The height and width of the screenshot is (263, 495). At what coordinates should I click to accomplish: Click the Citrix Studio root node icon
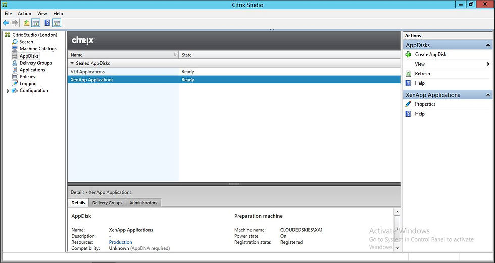point(8,35)
